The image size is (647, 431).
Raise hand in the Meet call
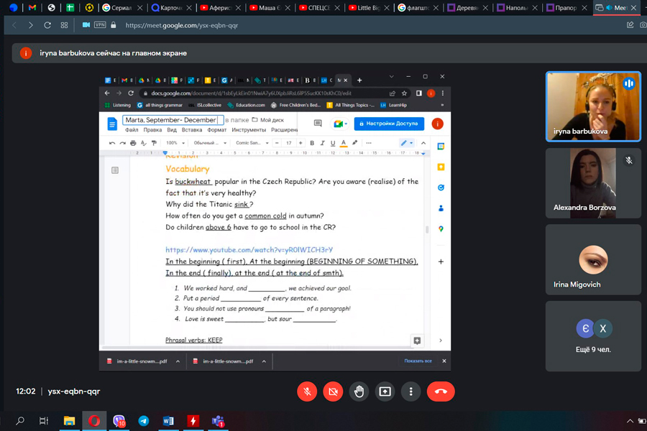click(359, 391)
